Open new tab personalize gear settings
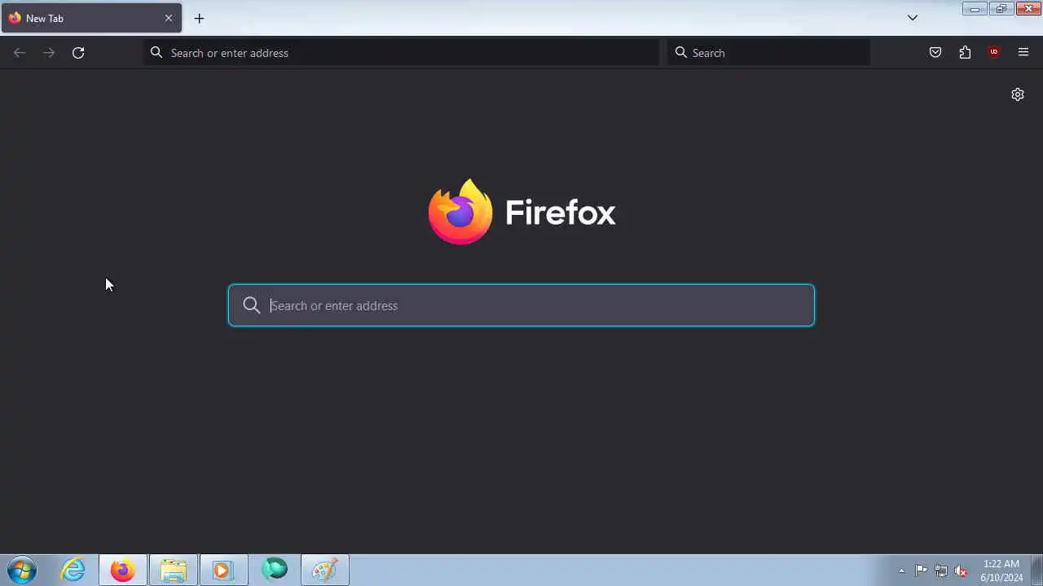 (1018, 94)
